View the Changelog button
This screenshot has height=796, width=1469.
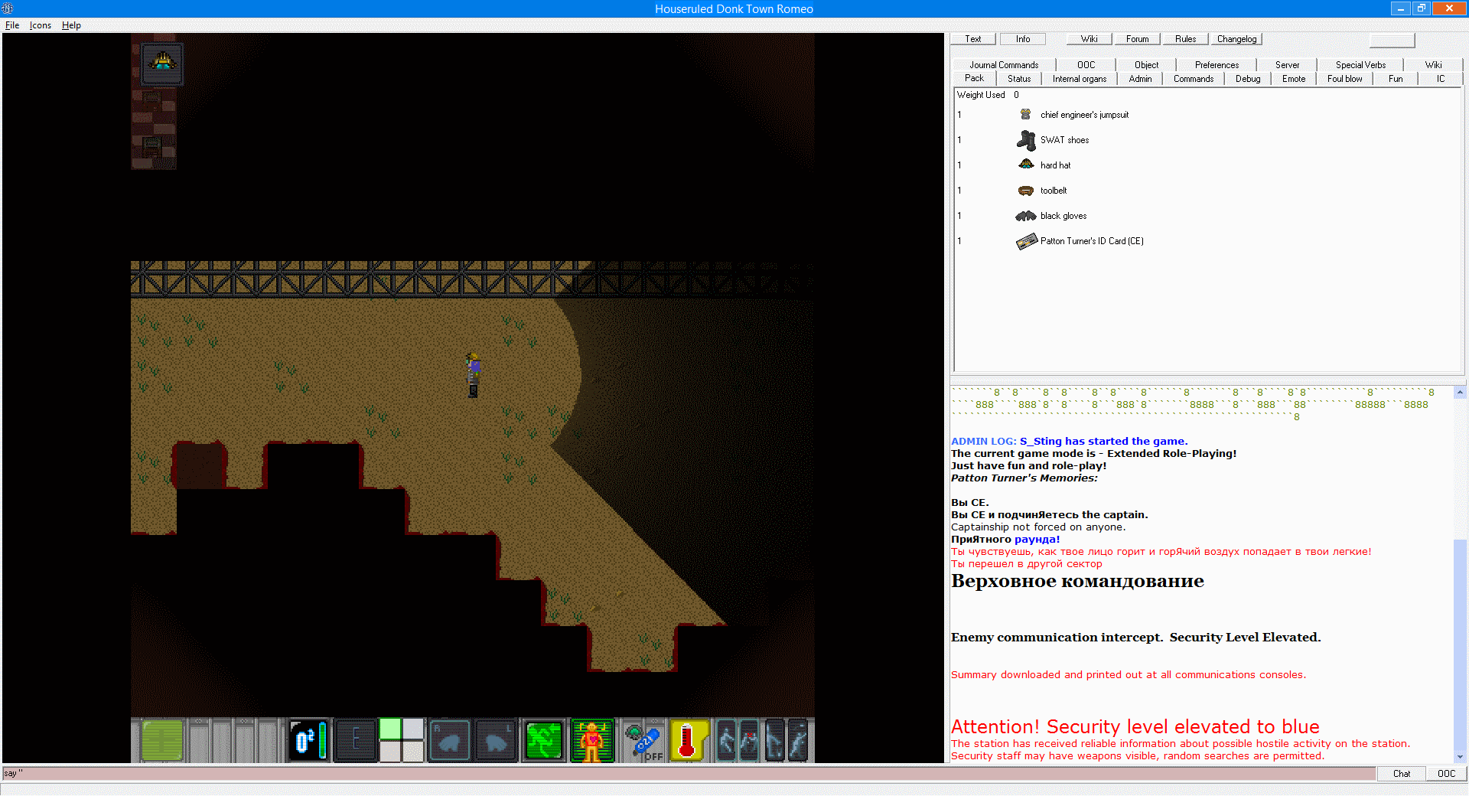pyautogui.click(x=1236, y=39)
